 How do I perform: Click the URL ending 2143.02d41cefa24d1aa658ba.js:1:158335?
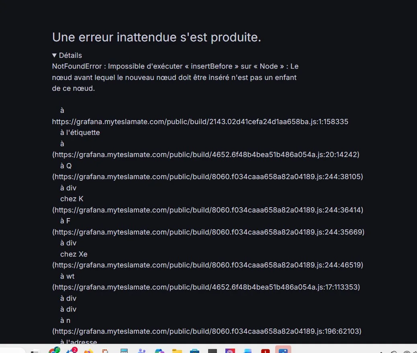coord(200,121)
